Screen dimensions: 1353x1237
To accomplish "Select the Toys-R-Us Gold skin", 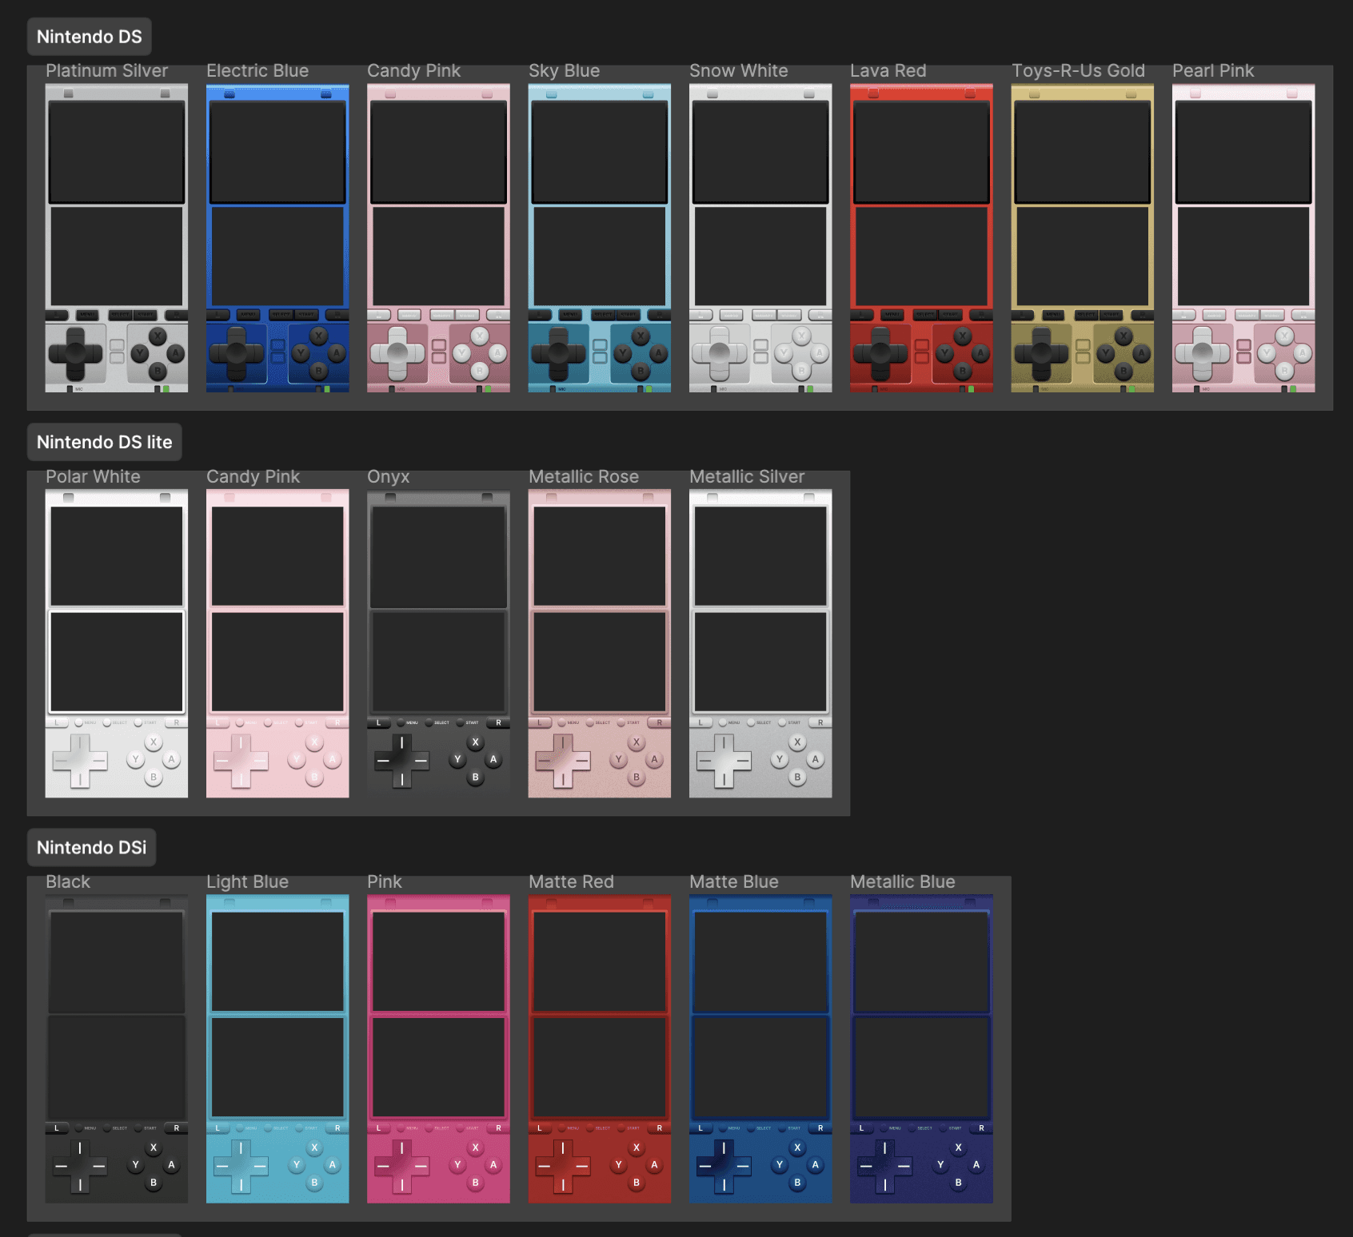I will click(1083, 238).
